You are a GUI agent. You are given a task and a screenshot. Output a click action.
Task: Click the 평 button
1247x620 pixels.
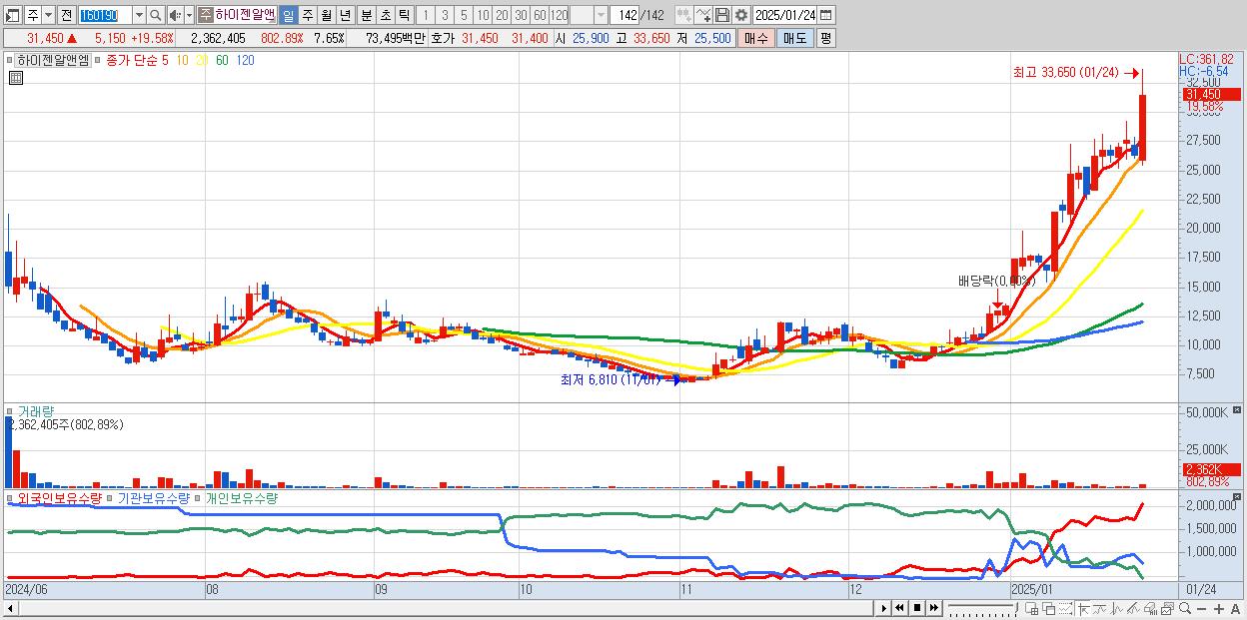coord(825,38)
